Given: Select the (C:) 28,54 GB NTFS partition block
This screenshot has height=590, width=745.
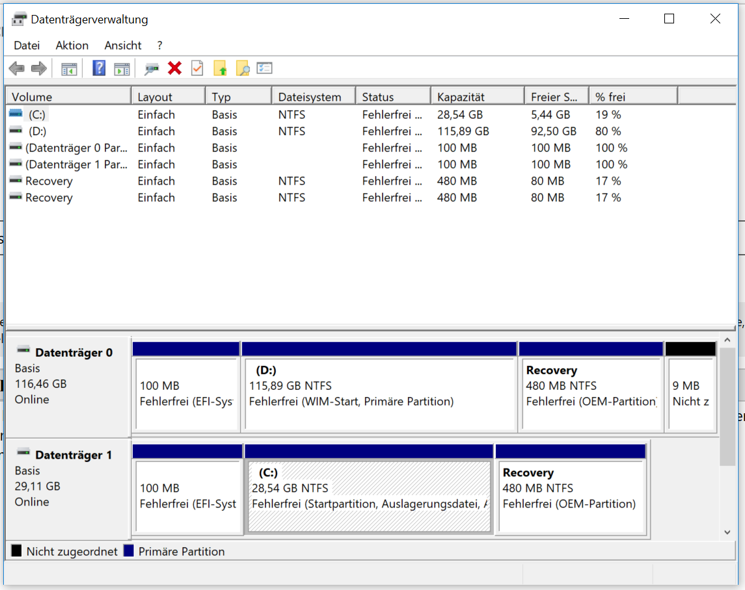Looking at the screenshot, I should (369, 489).
